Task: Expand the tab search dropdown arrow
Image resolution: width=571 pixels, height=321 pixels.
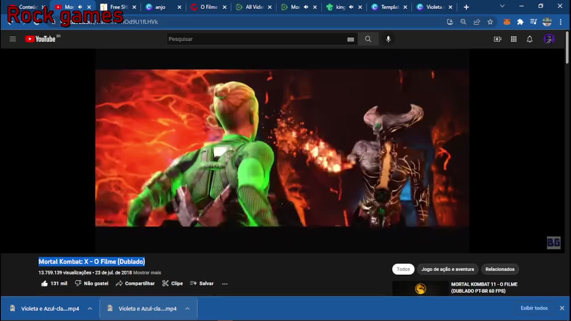Action: (502, 6)
